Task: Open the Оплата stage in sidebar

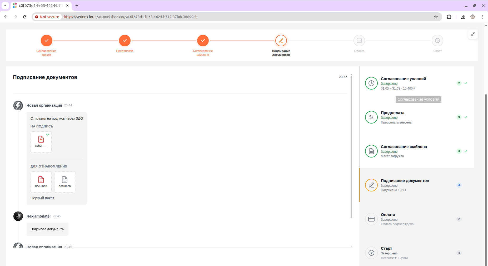Action: pos(417,219)
